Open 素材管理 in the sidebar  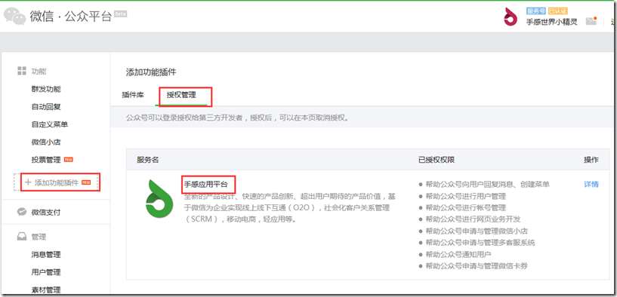tap(46, 290)
